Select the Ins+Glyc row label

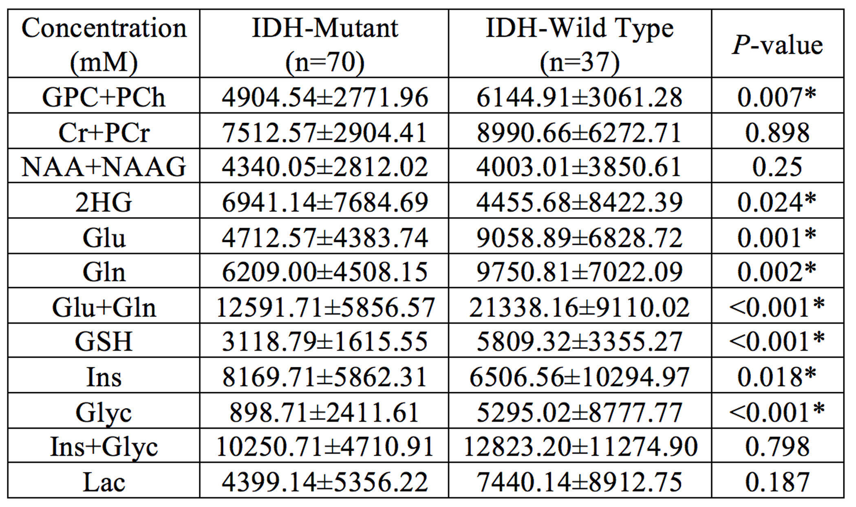[x=104, y=447]
